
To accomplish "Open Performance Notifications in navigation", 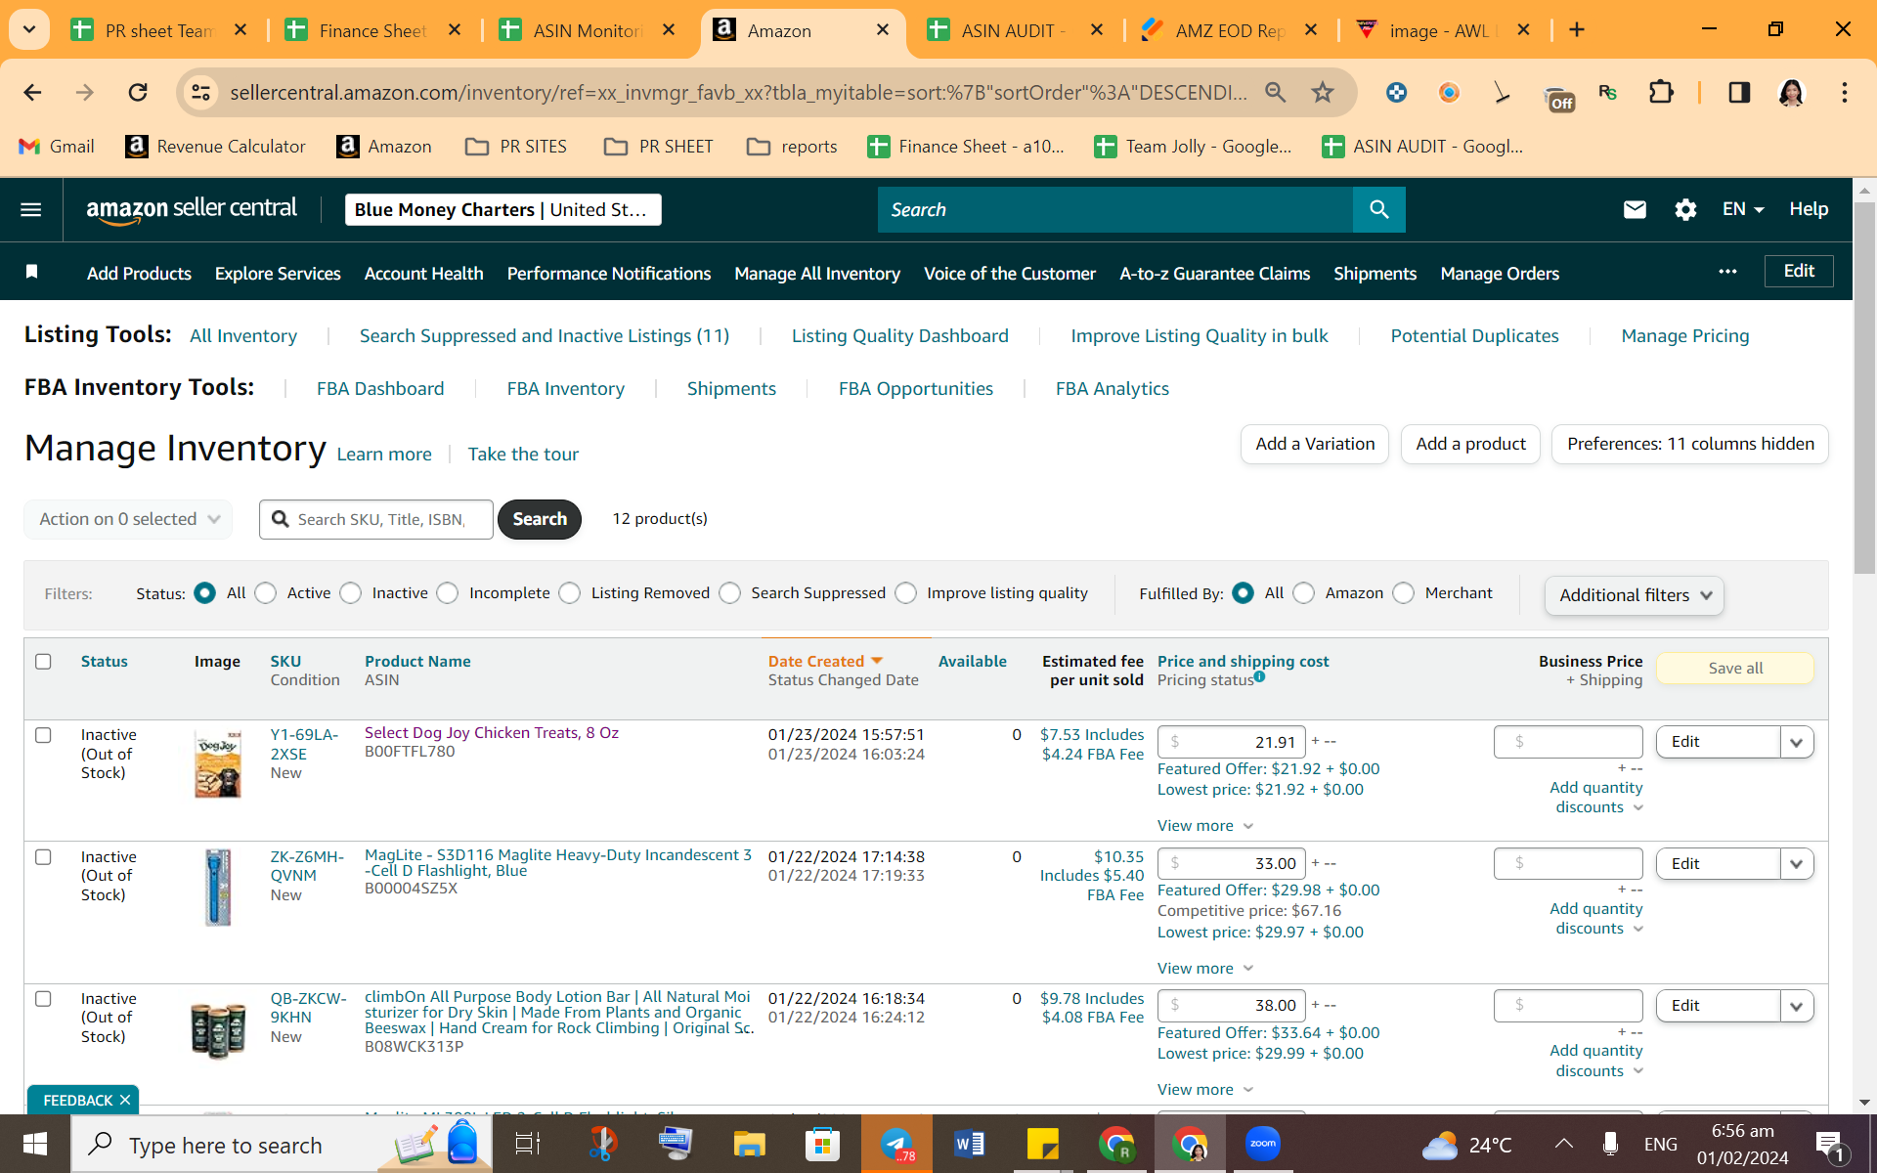I will coord(609,274).
